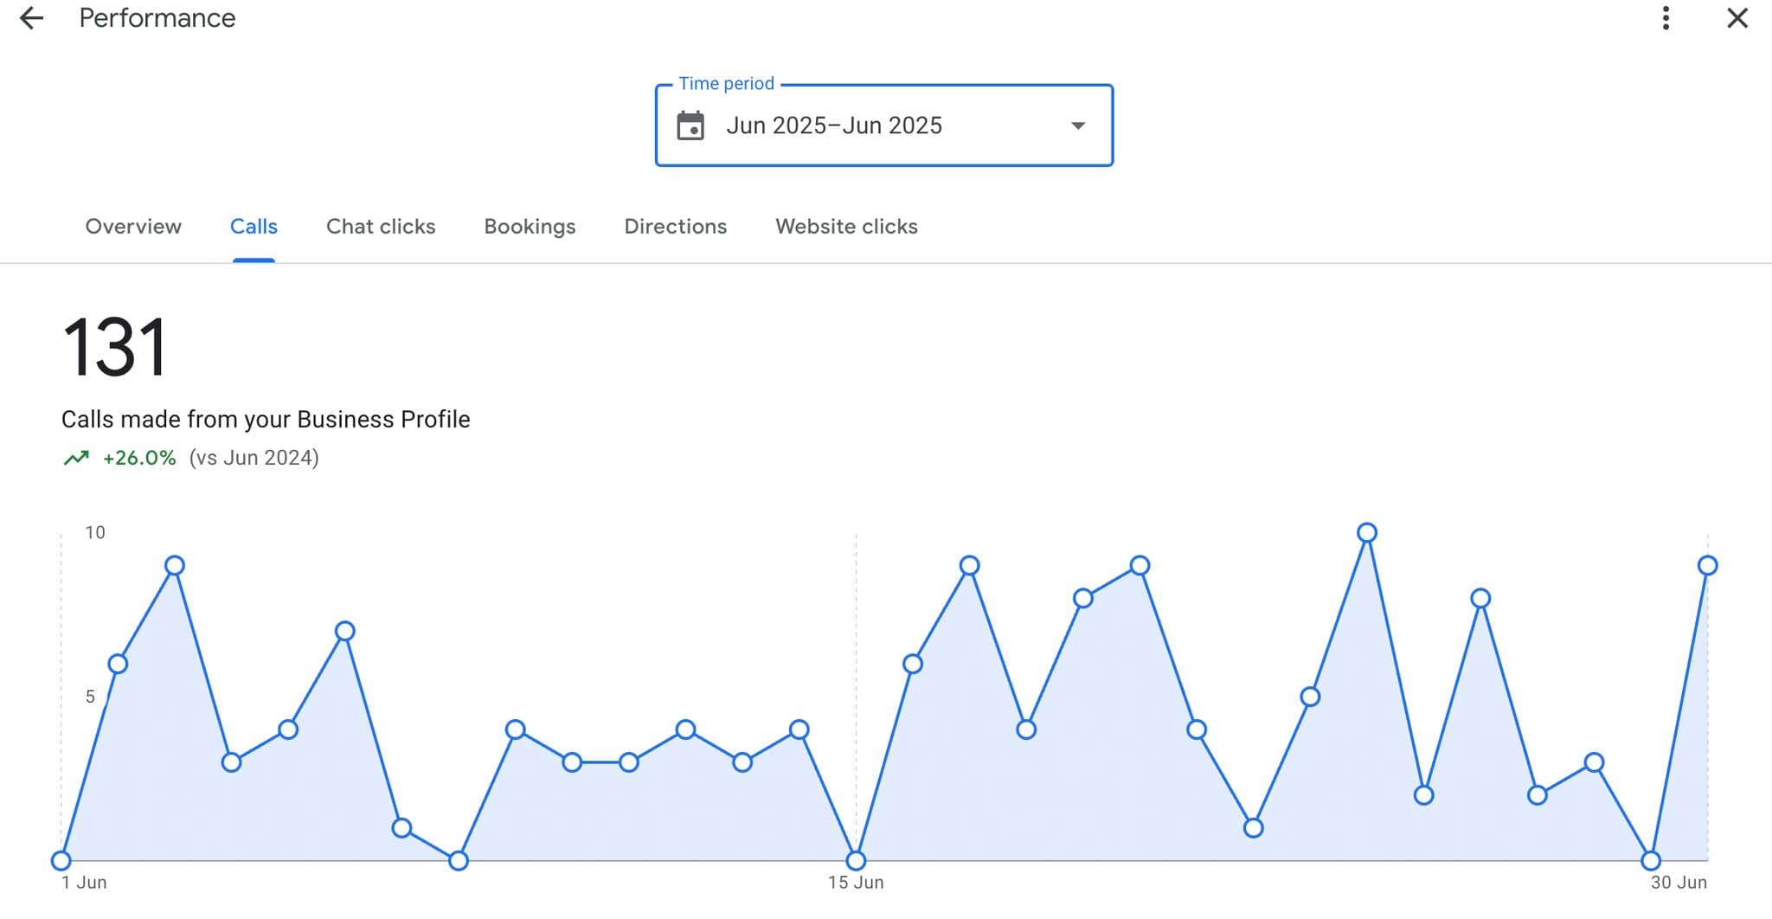Open the Chat clicks tab

coord(380,227)
